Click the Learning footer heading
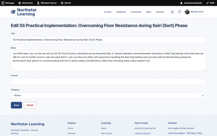The image size is (217, 136). point(106,123)
